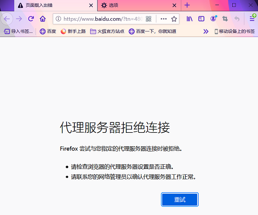Open the 百度 bookmark
Image resolution: width=258 pixels, height=215 pixels.
click(x=48, y=32)
